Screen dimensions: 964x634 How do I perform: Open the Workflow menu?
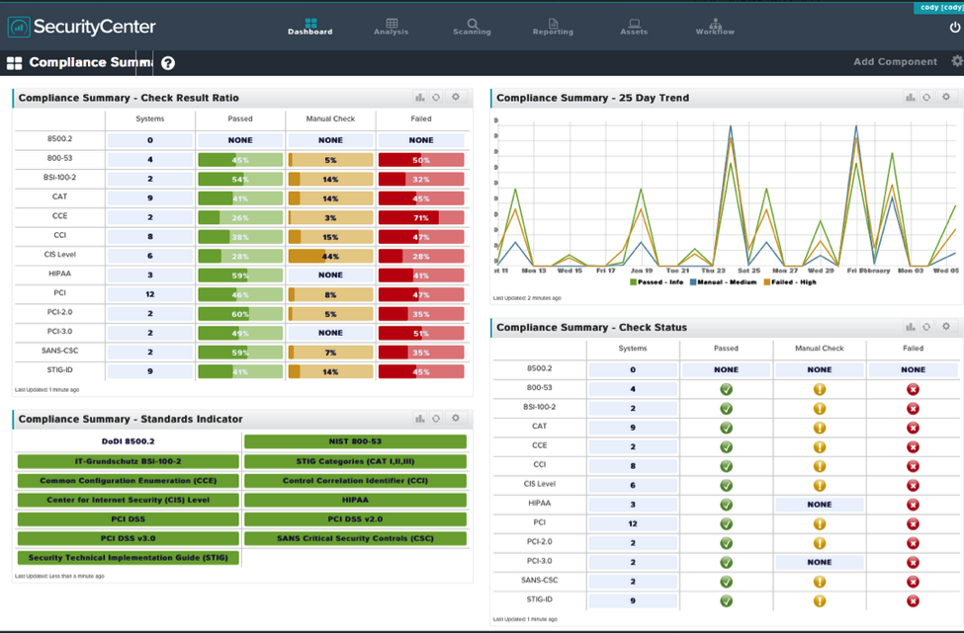[715, 27]
